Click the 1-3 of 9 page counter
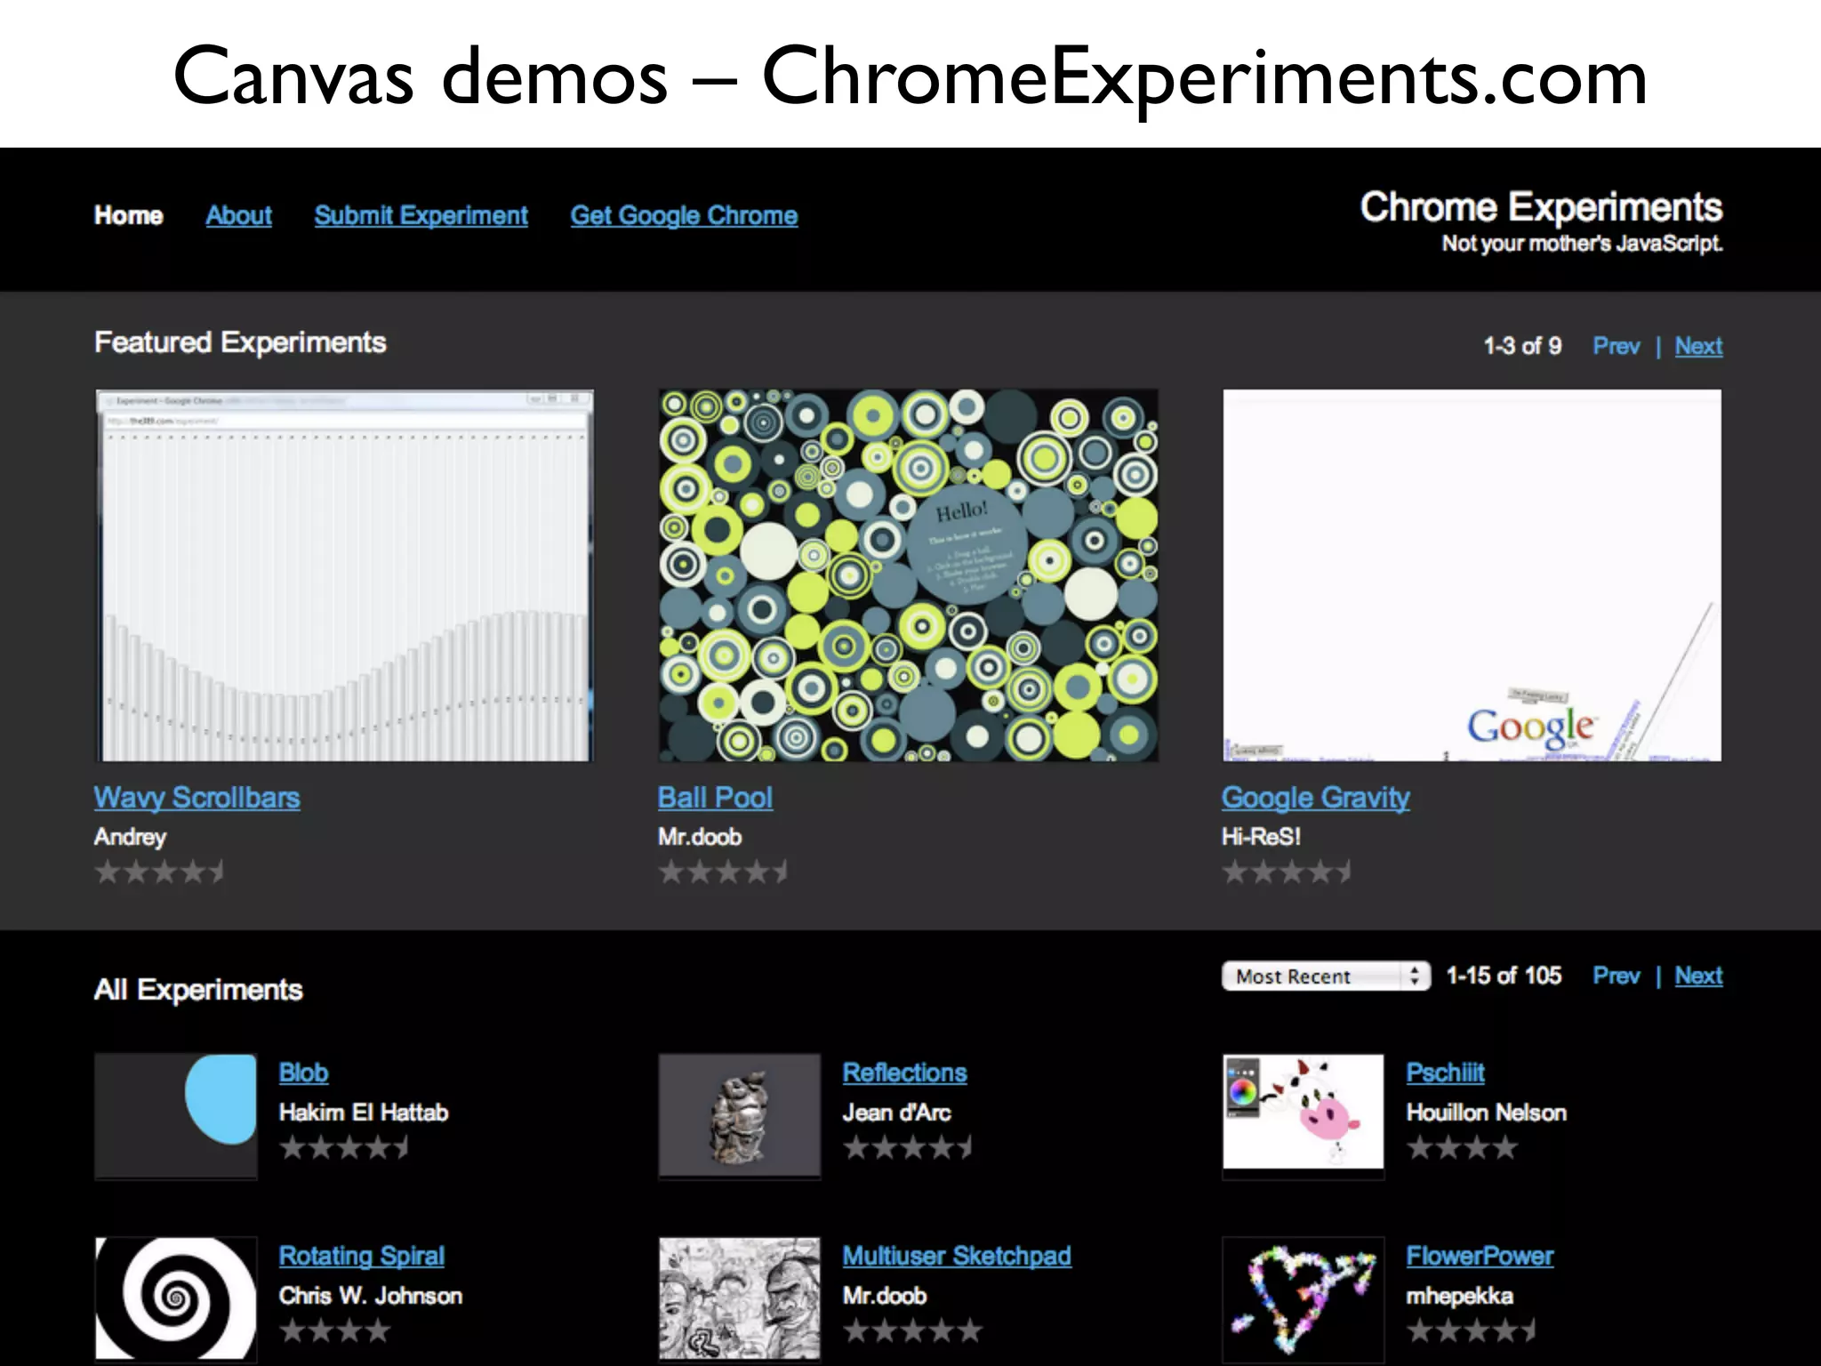Image resolution: width=1821 pixels, height=1366 pixels. (x=1522, y=346)
